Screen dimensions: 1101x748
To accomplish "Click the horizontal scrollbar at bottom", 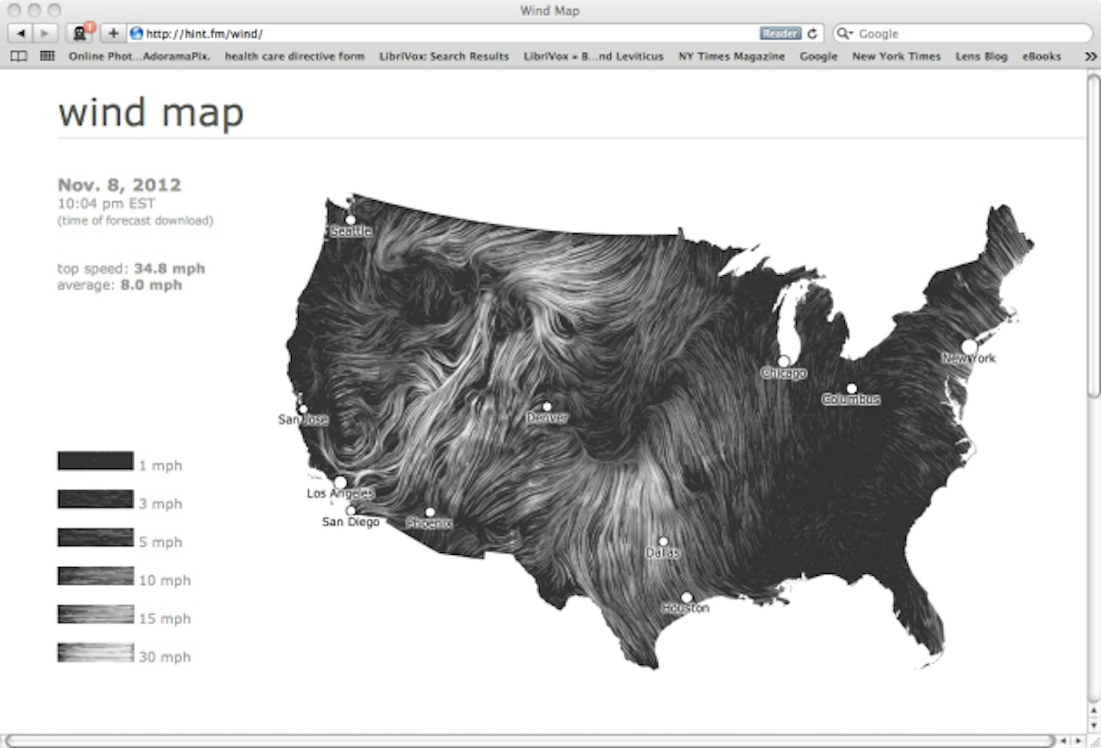I will [530, 740].
